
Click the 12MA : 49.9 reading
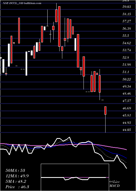tap(17, 176)
